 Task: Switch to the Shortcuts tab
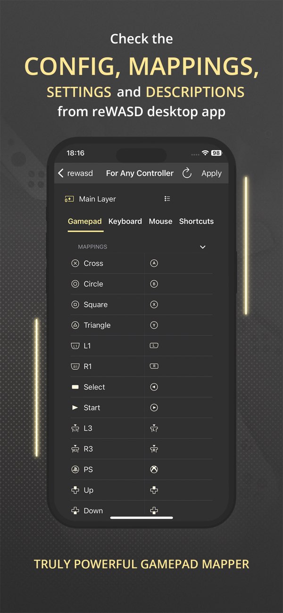196,221
